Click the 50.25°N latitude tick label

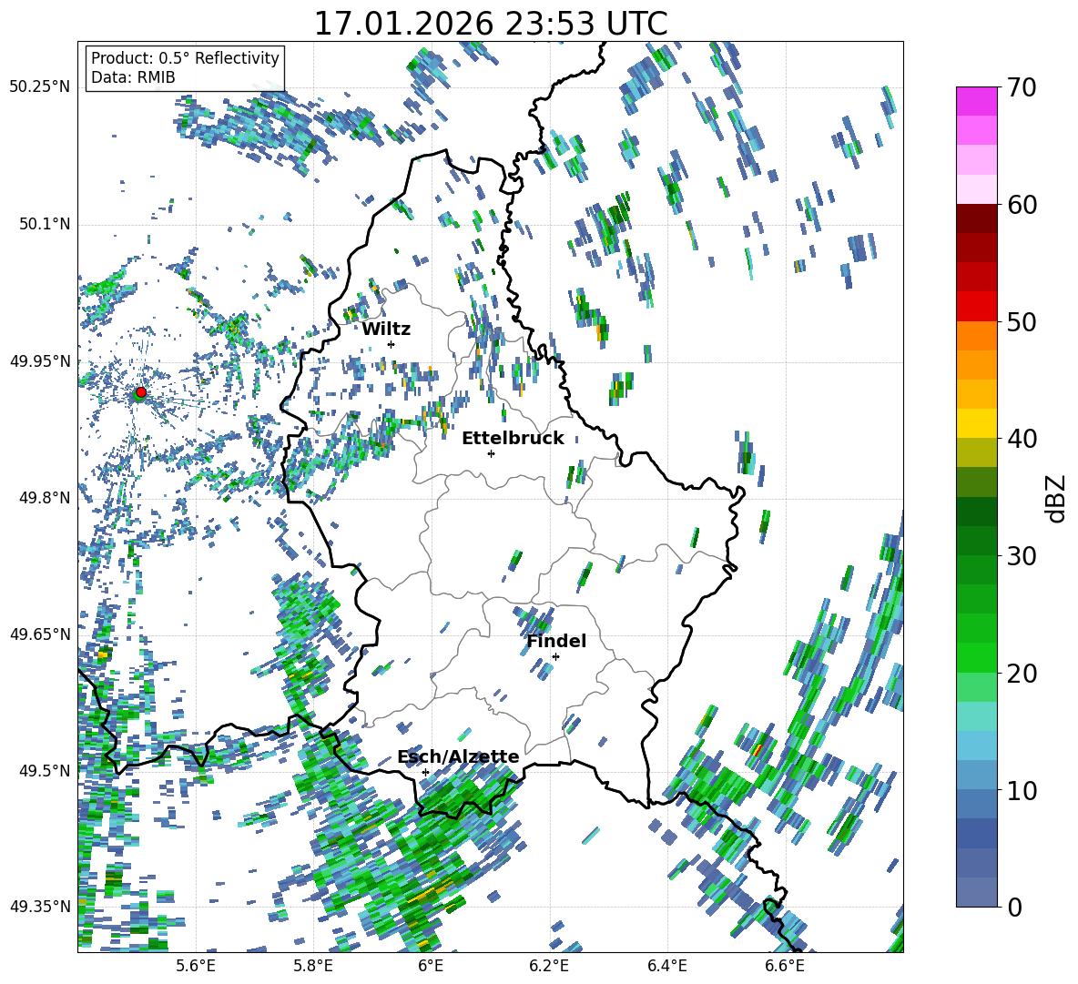40,87
